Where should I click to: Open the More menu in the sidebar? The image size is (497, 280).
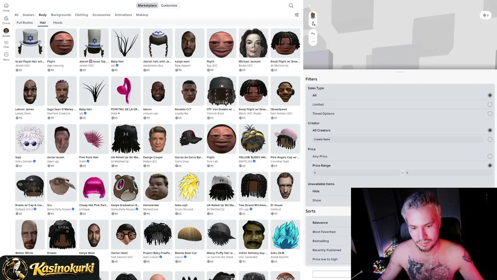point(6,56)
